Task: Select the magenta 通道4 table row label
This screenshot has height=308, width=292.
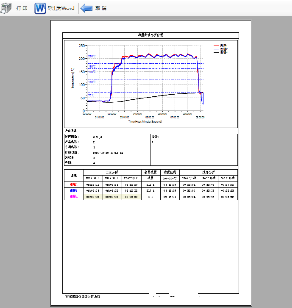Action: click(x=74, y=197)
